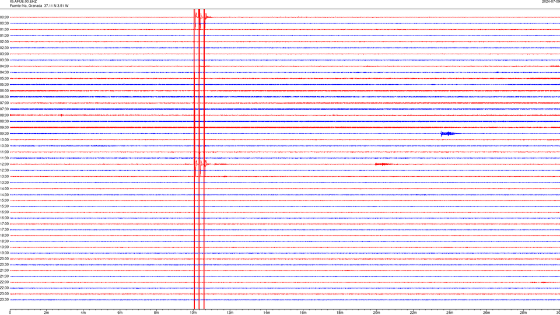Viewport: 560px width, 315px height.
Task: Click the 2m tick label on time axis
Action: click(47, 313)
